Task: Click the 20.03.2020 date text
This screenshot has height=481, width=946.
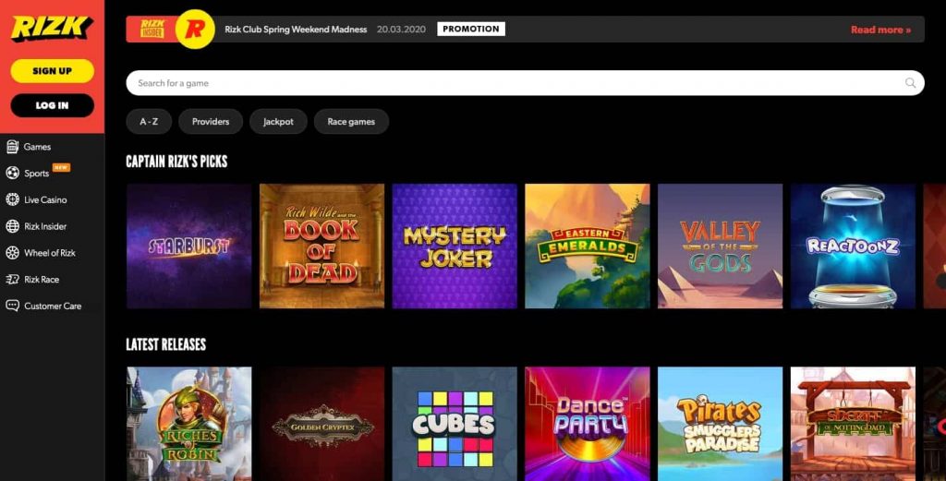Action: click(401, 29)
